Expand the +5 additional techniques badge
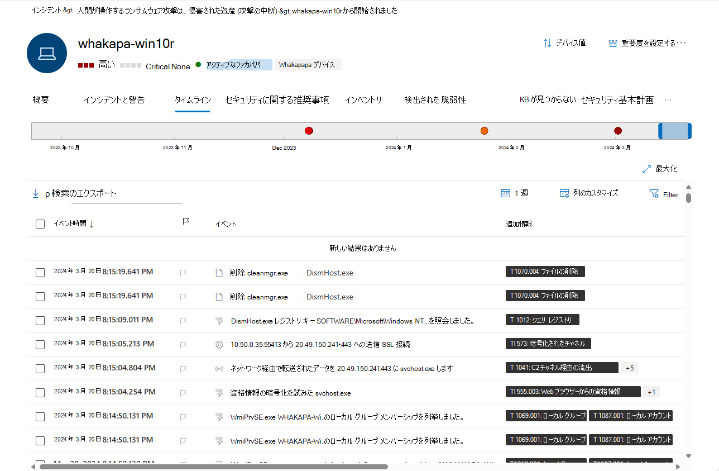Viewport: 719px width, 471px height. point(629,368)
